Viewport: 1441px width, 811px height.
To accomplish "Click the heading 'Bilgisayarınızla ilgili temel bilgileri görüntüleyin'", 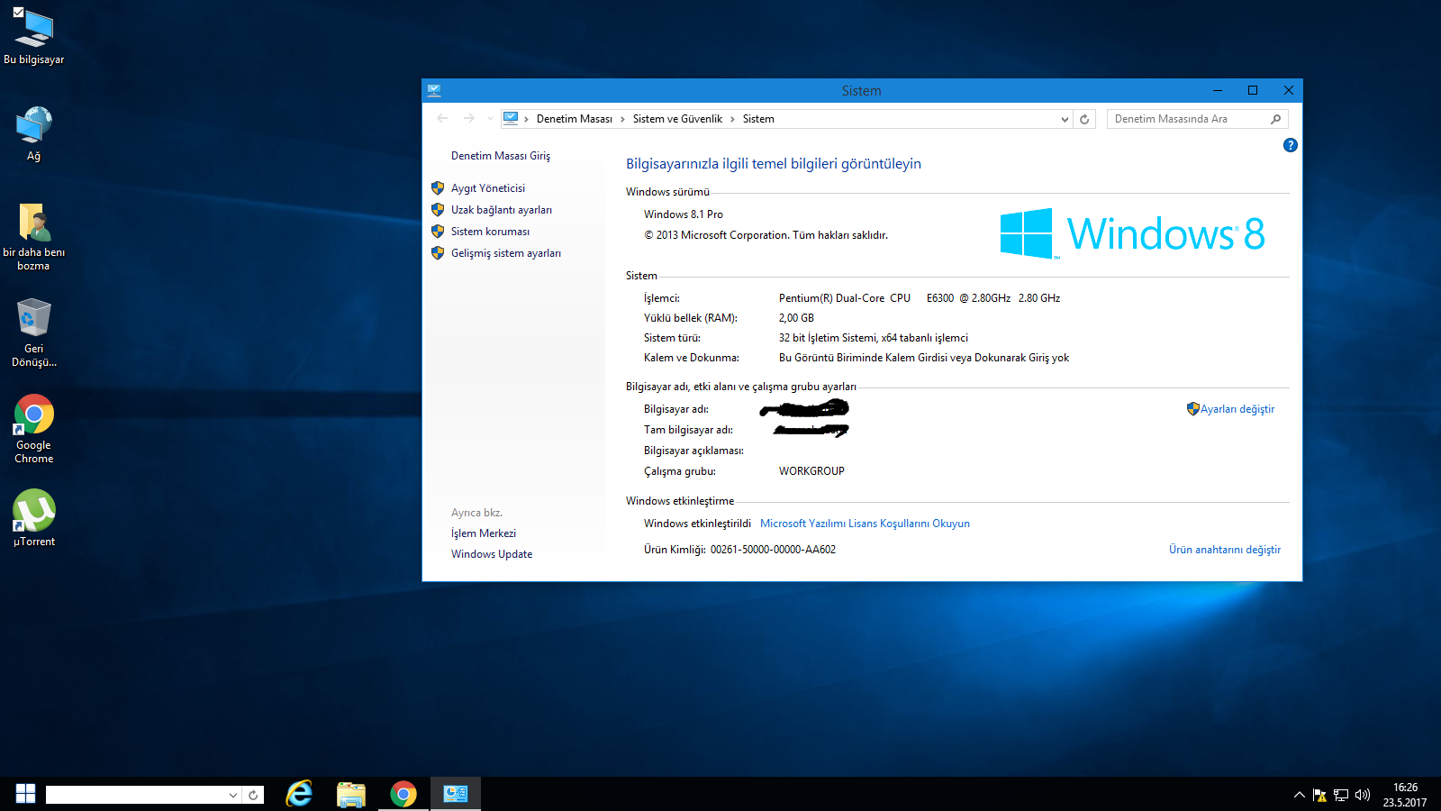I will pos(774,164).
